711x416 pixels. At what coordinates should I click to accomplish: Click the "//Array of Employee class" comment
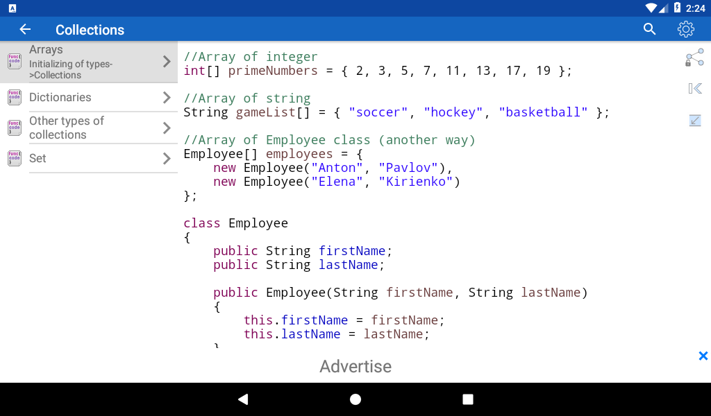[329, 140]
